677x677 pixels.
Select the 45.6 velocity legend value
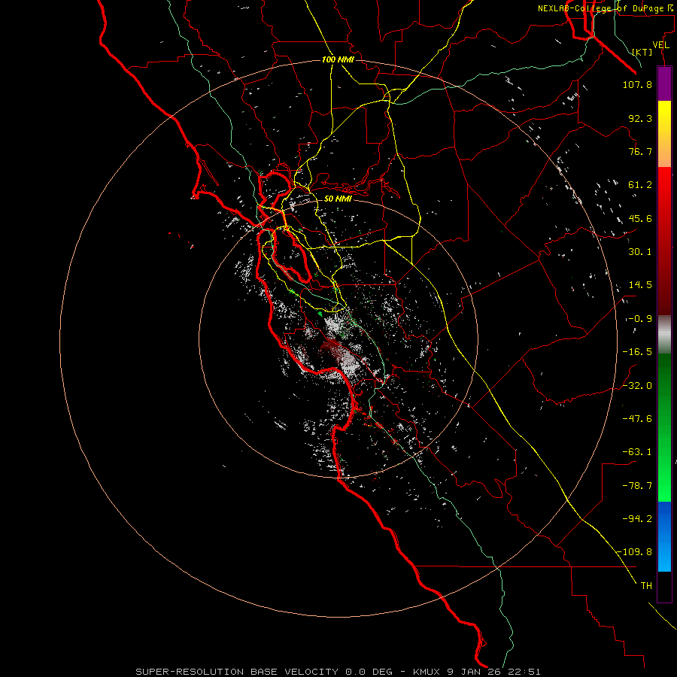[x=640, y=218]
